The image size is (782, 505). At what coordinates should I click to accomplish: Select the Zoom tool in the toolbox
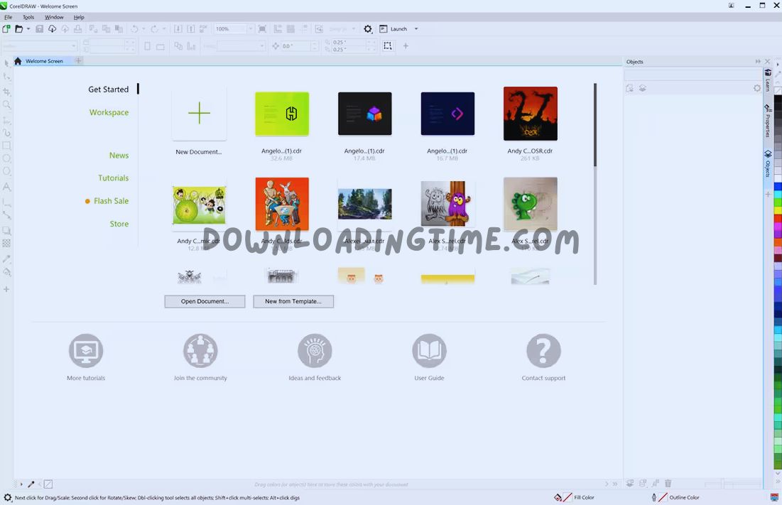click(x=7, y=105)
